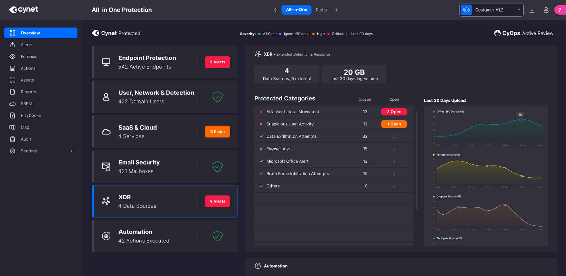This screenshot has height=276, width=566.
Task: Click the 6 Alerts button on Endpoint Protection
Action: coord(217,62)
